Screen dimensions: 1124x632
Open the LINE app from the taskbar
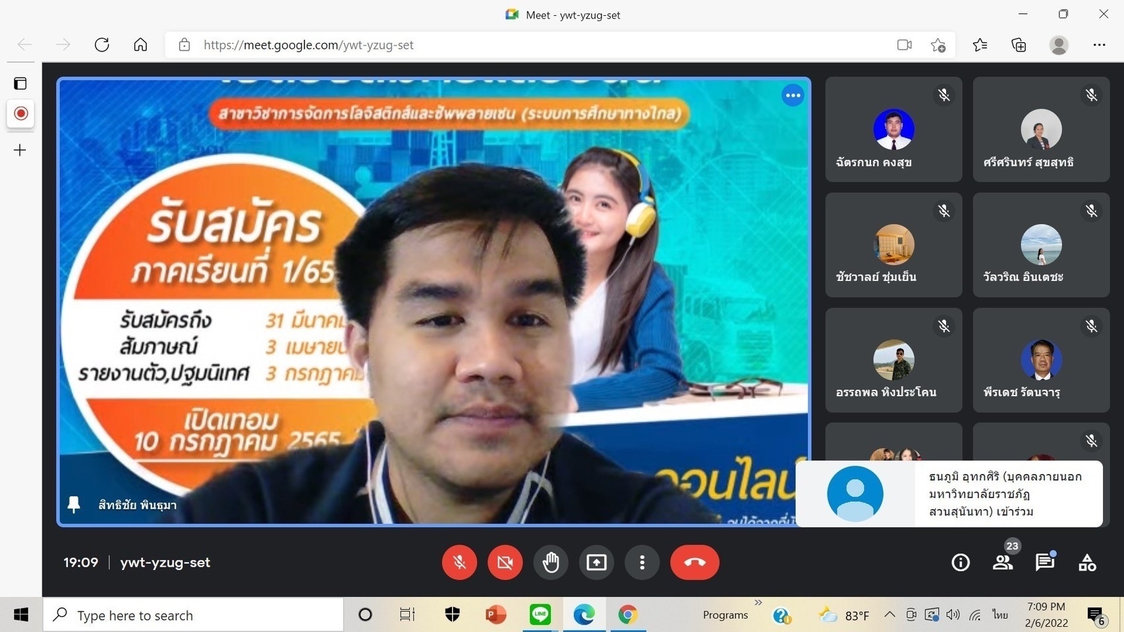pos(540,615)
